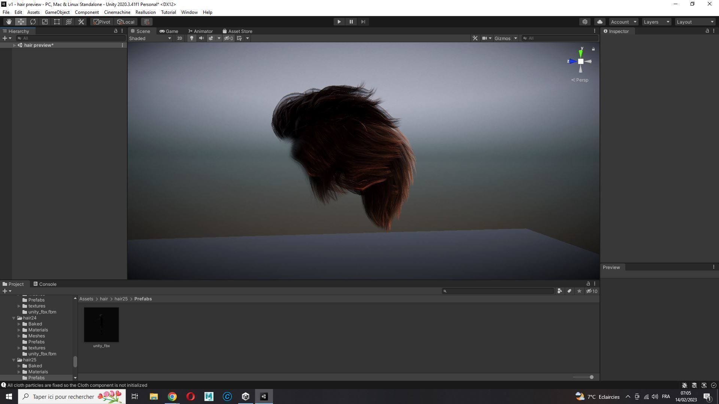Select the Hand tool
Viewport: 719px width, 404px height.
point(9,22)
